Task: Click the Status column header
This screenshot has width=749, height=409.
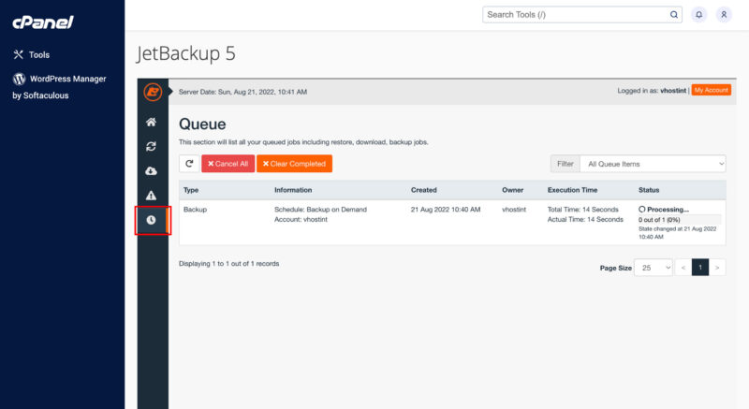Action: [649, 190]
